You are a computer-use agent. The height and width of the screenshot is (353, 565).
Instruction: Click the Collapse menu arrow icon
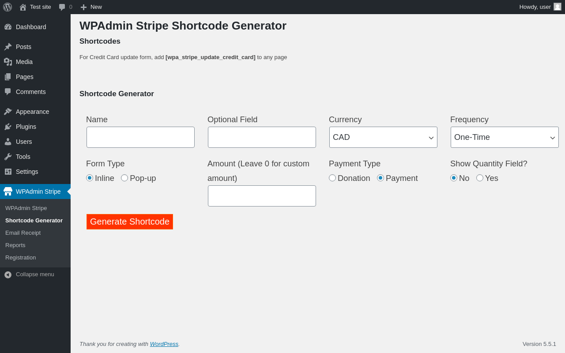(8, 274)
